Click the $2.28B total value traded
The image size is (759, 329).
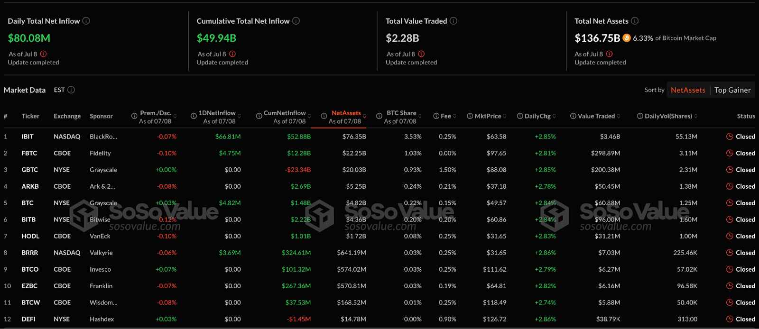(402, 38)
